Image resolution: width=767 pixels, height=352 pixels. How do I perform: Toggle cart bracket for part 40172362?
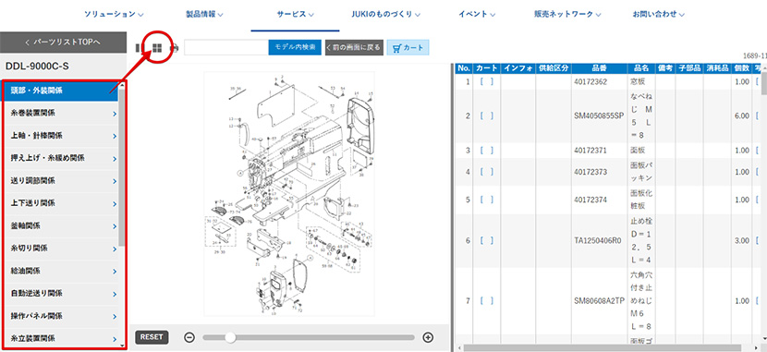pyautogui.click(x=486, y=81)
